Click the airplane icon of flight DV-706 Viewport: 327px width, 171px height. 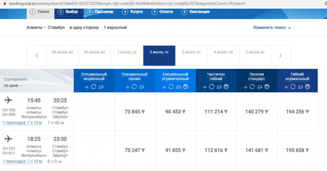tap(8, 100)
